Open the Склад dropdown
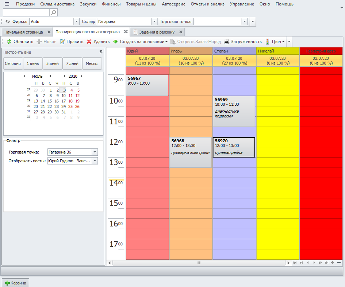The width and height of the screenshot is (345, 287). click(x=154, y=22)
